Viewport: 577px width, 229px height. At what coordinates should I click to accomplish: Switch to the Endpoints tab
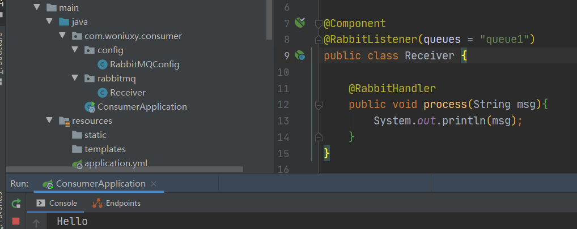(x=116, y=203)
